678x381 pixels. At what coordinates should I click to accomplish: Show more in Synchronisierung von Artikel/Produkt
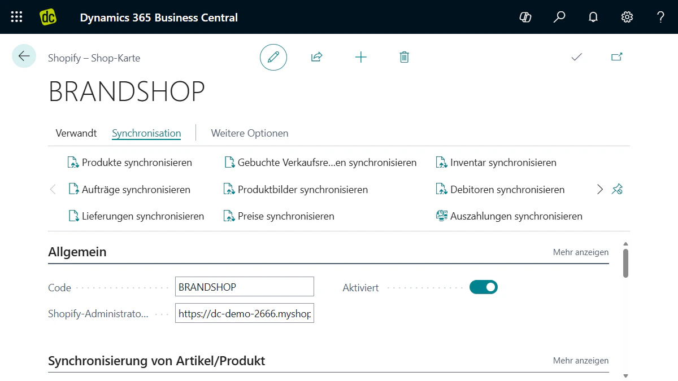(x=581, y=361)
